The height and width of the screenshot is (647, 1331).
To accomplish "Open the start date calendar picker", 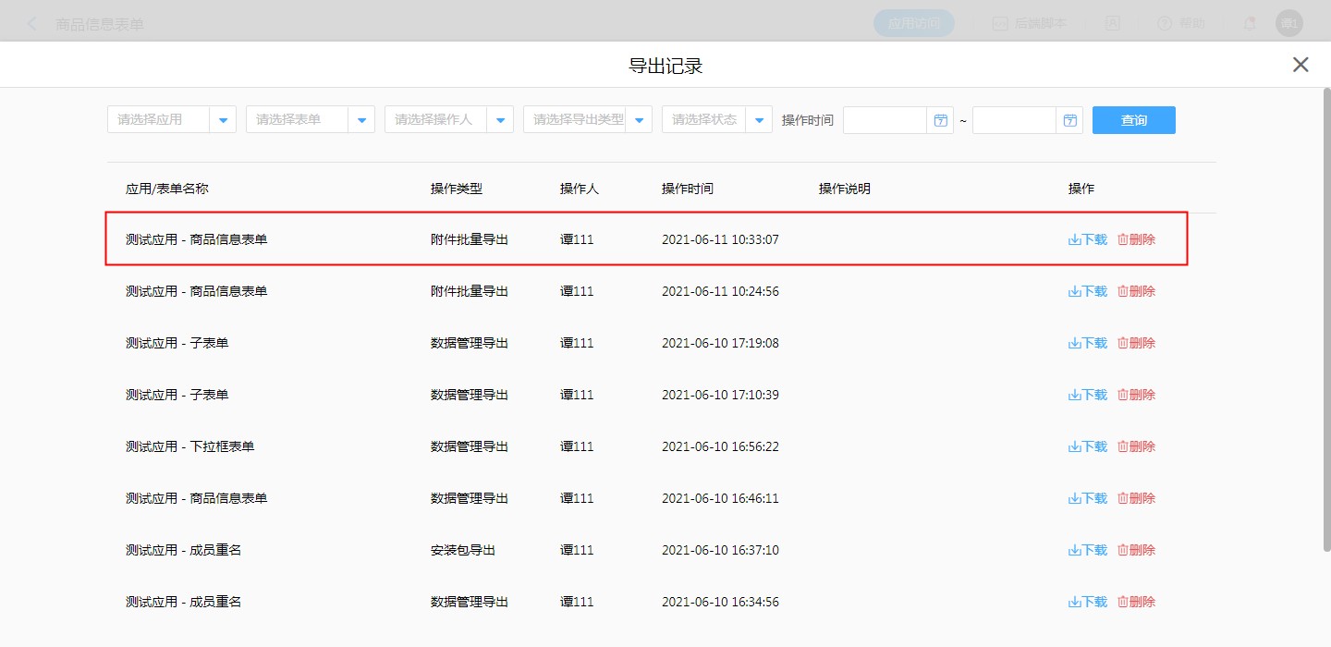I will (940, 120).
